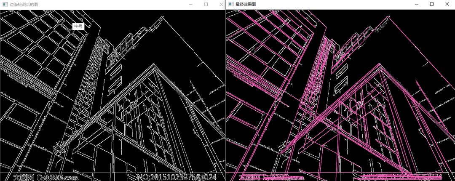This screenshot has height=181, width=455.
Task: Maximize the 边缘检测后的图 window
Action: click(206, 4)
